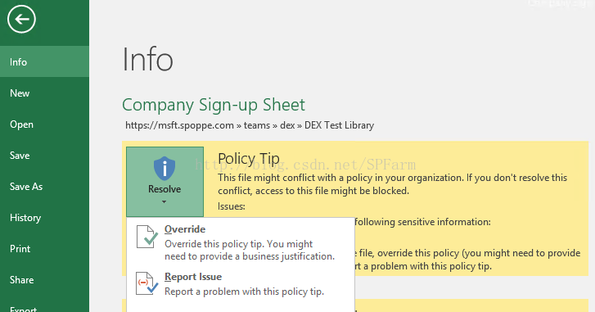
Task: Open History in the sidebar
Action: [x=44, y=218]
